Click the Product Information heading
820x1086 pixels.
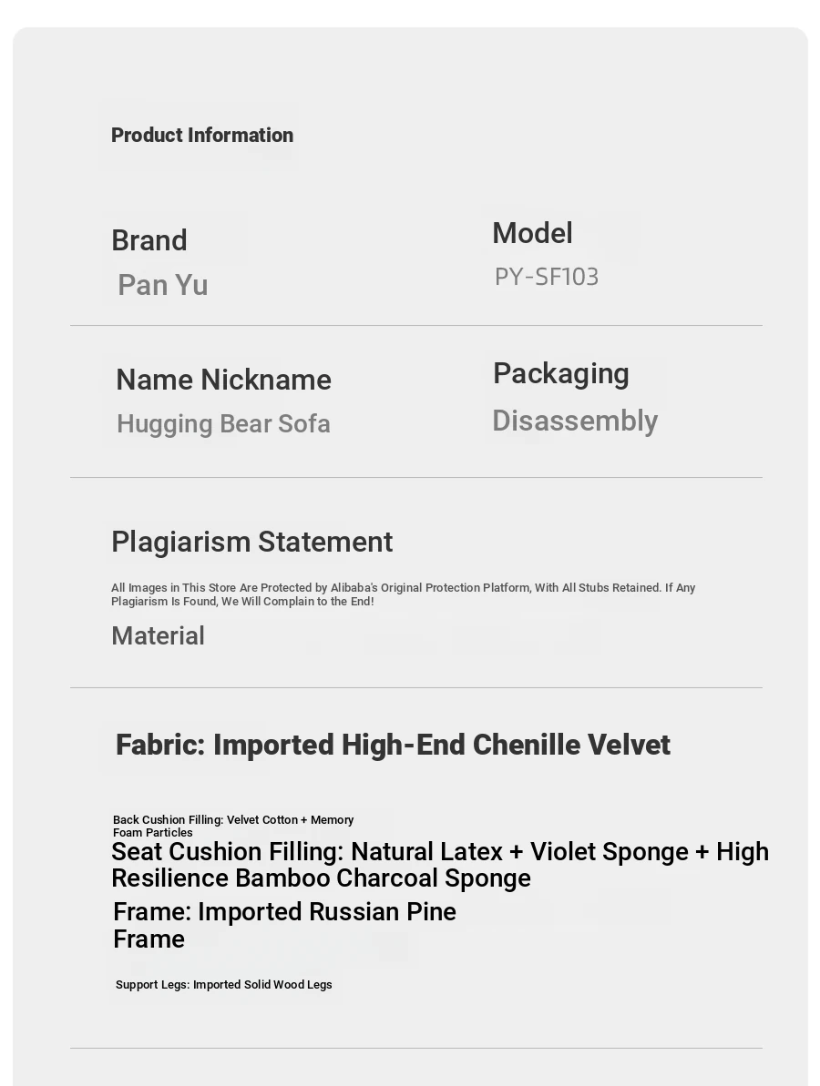pyautogui.click(x=202, y=136)
